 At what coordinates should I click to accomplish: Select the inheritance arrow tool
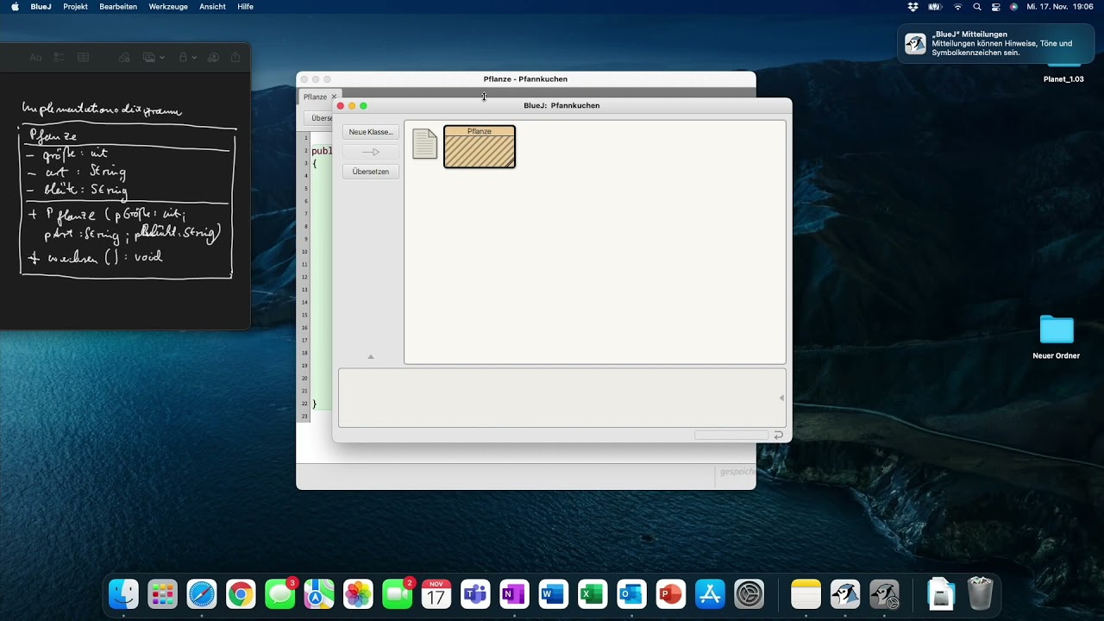pyautogui.click(x=371, y=152)
